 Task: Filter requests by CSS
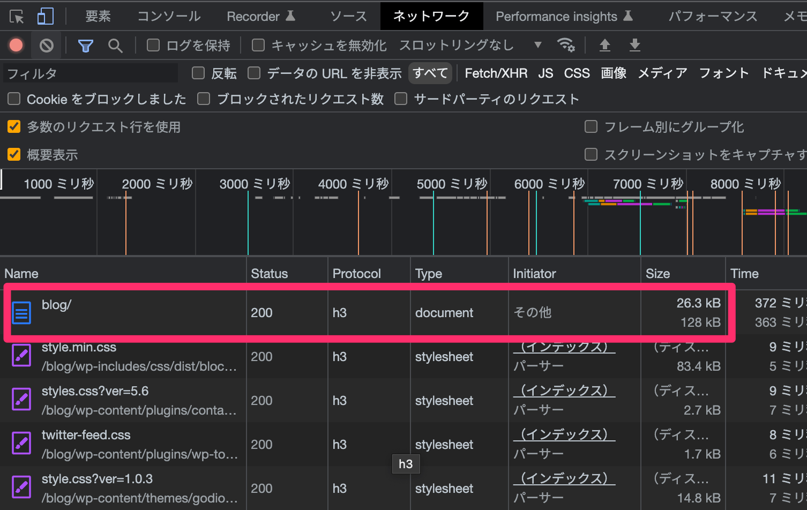[x=577, y=73]
